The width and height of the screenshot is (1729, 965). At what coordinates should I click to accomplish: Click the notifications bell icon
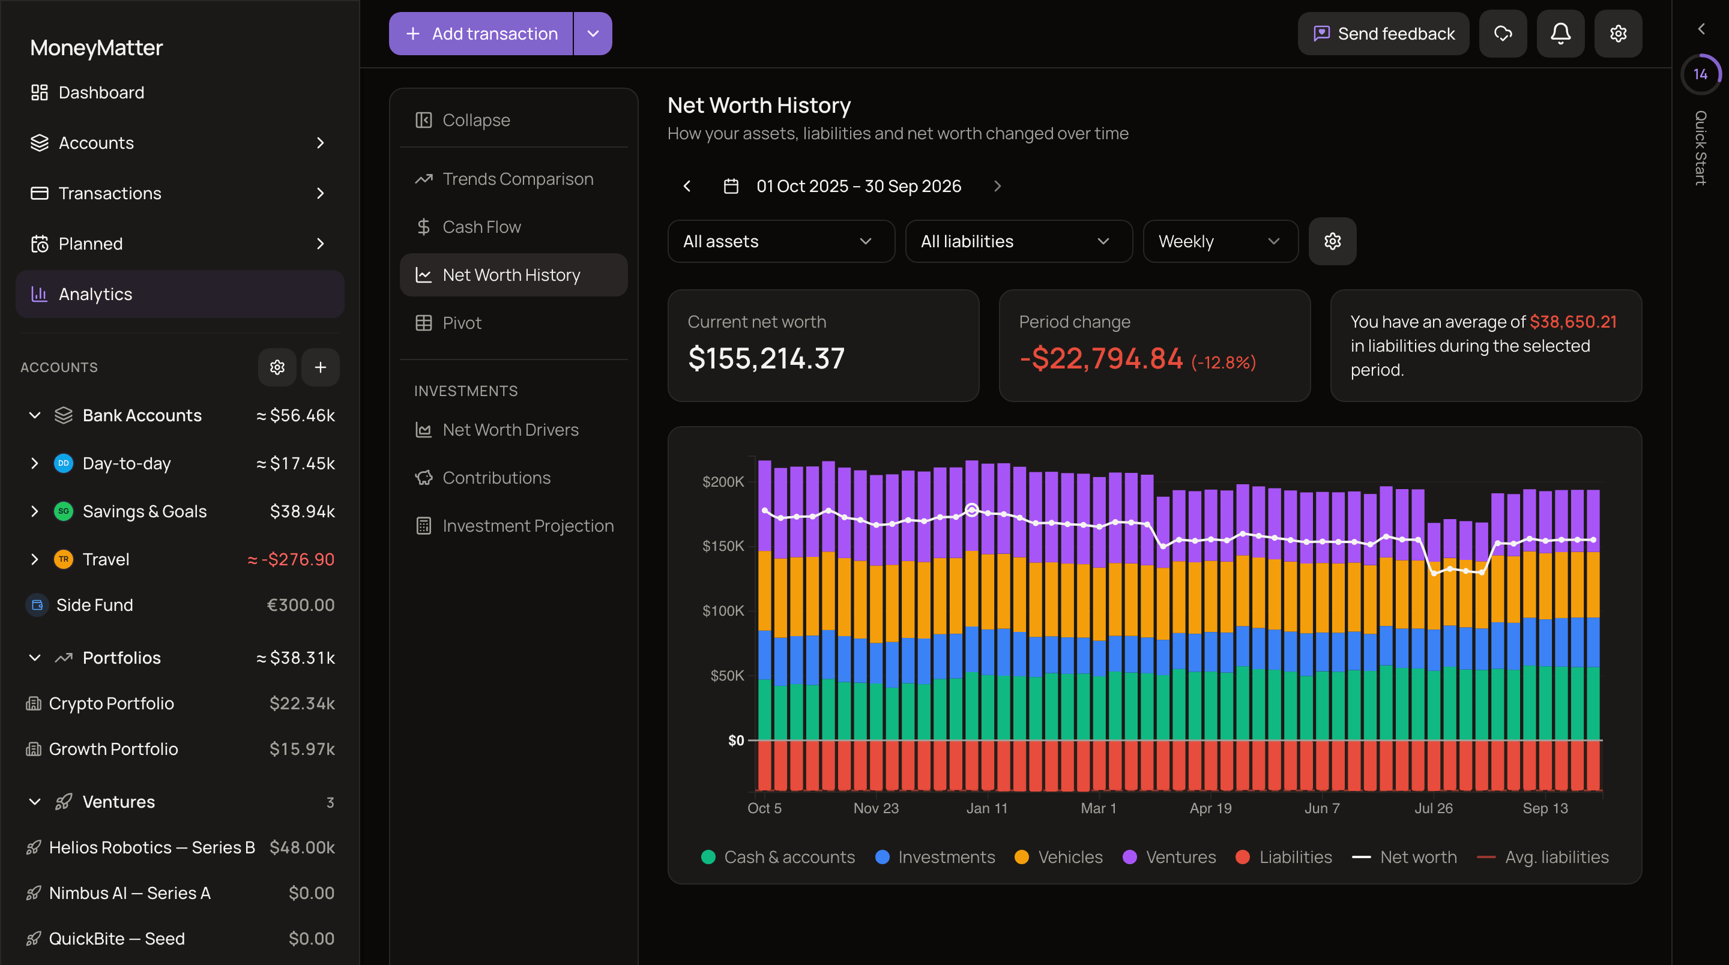tap(1560, 34)
